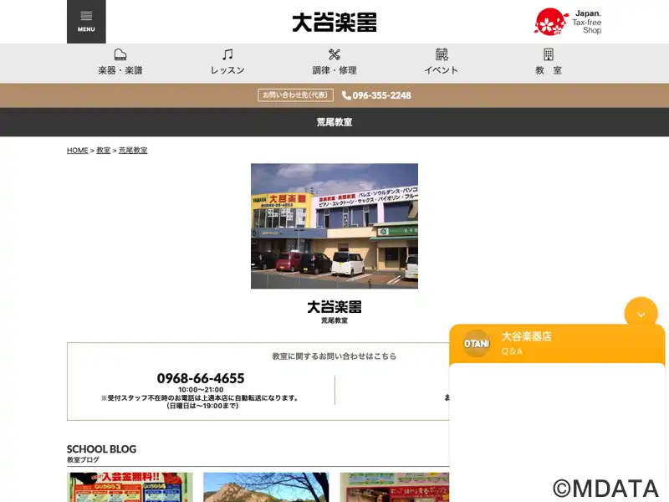Click the 荒尾教室 building photo
The width and height of the screenshot is (669, 502).
tap(334, 226)
